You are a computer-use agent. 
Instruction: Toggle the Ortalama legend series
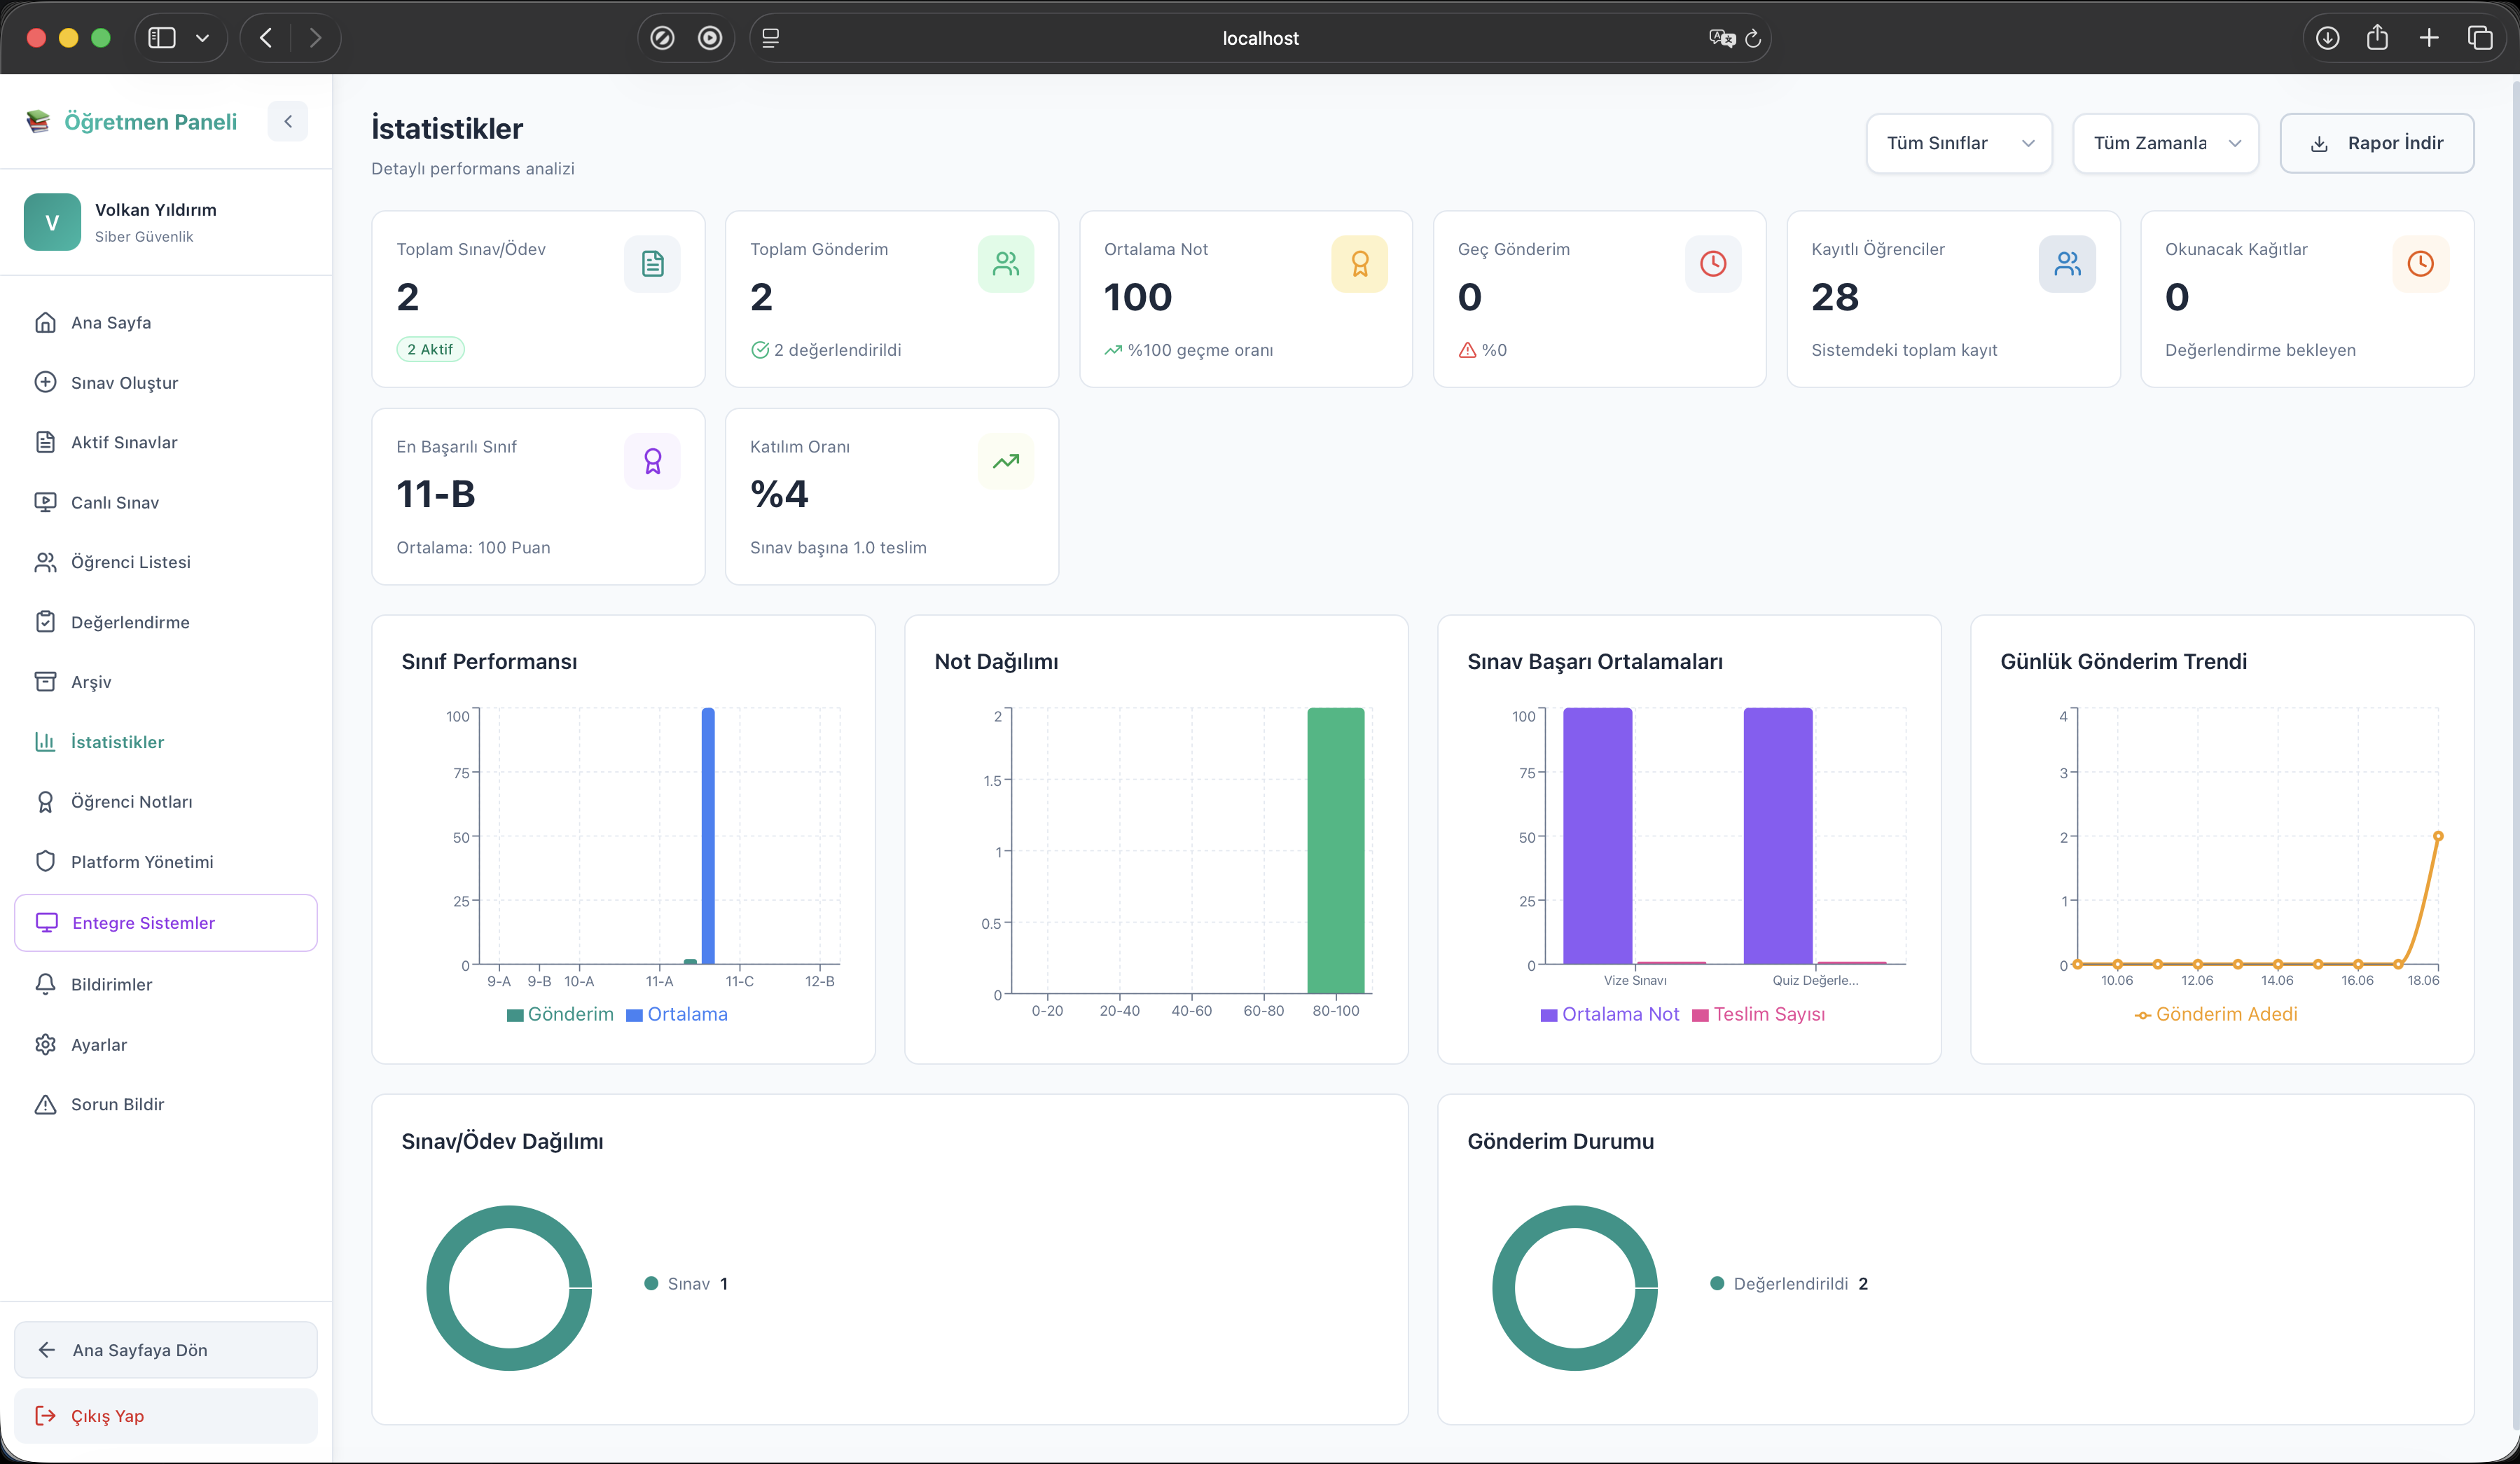point(677,1014)
